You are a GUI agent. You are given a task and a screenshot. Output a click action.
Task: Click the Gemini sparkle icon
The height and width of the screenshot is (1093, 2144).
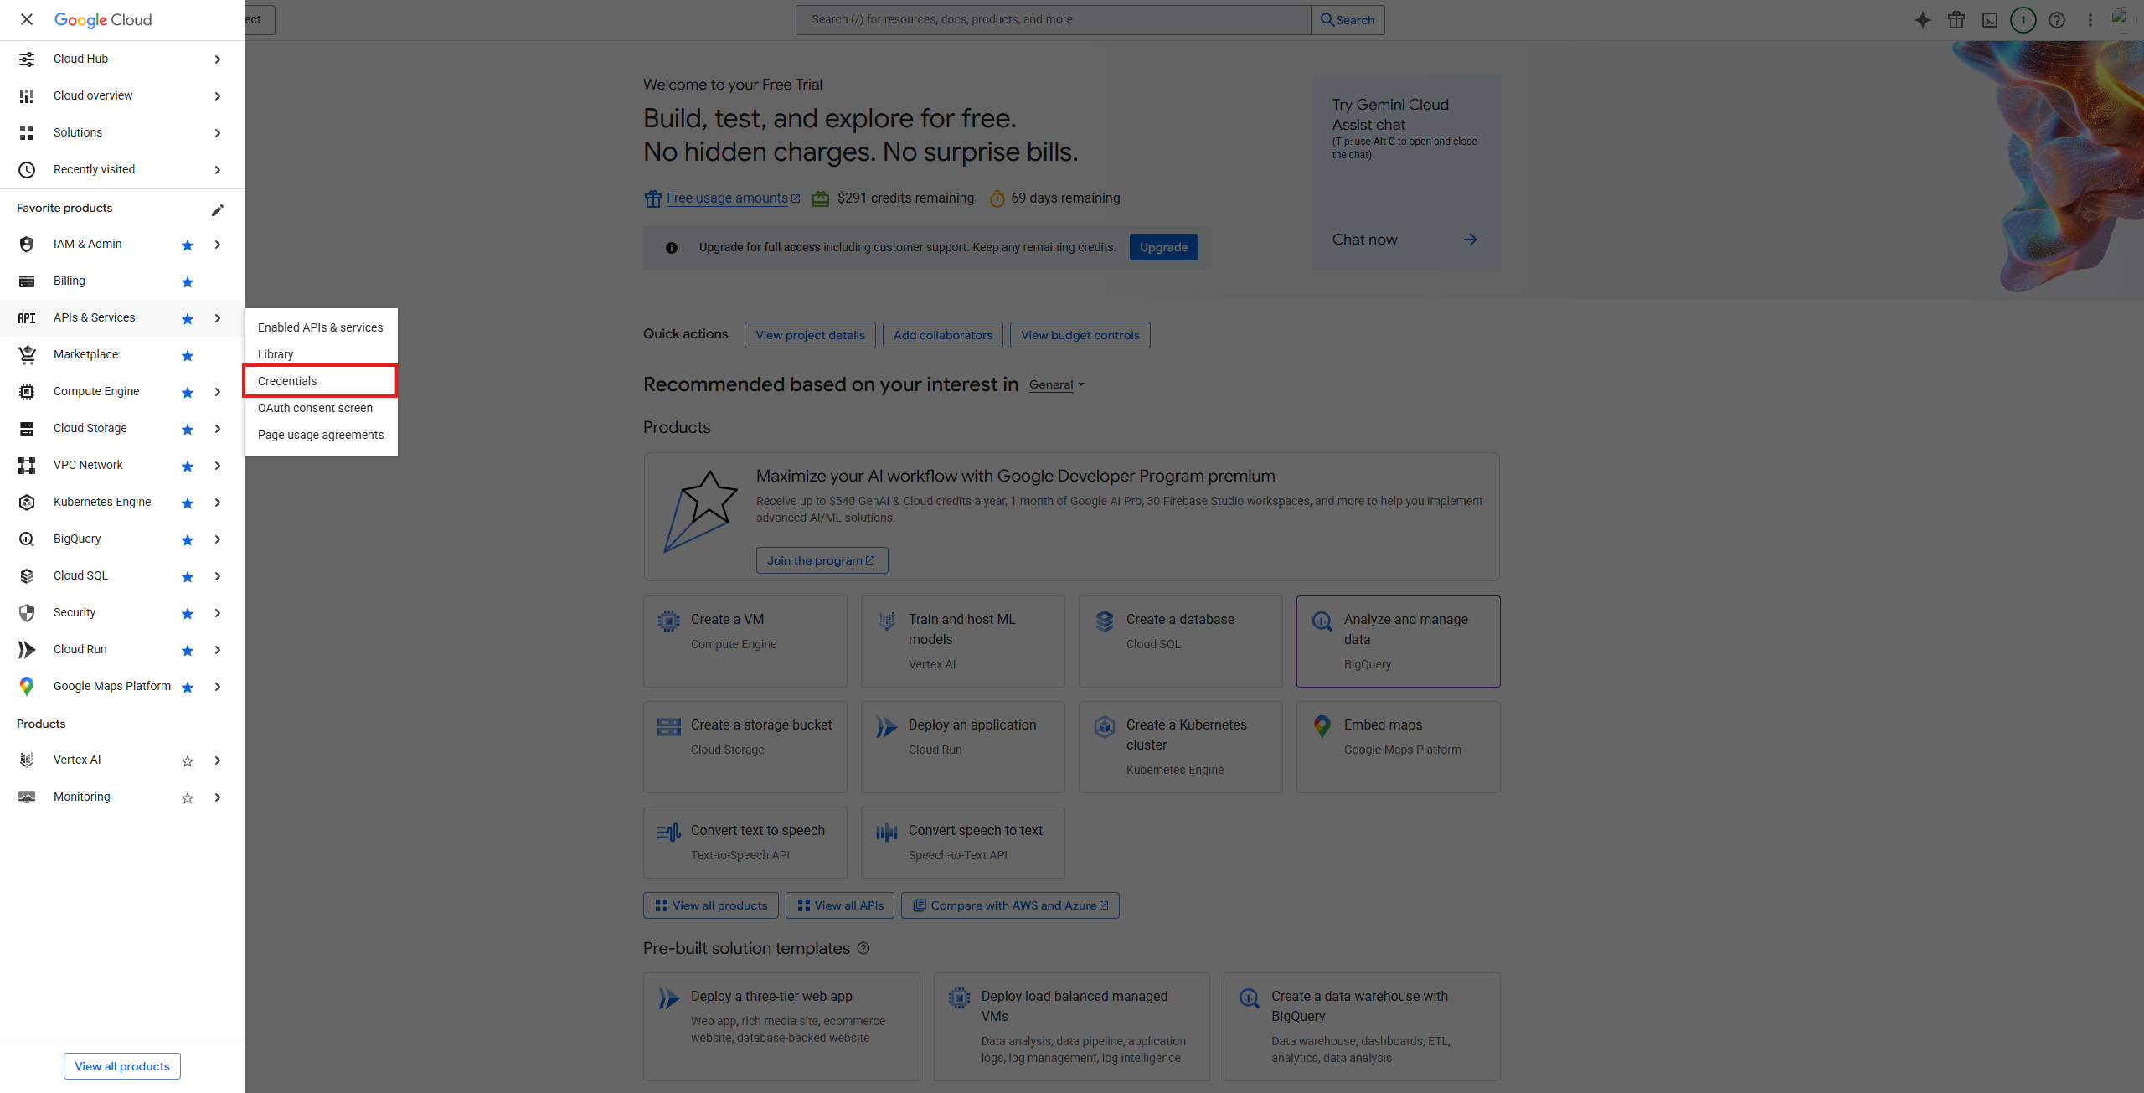[x=1923, y=20]
